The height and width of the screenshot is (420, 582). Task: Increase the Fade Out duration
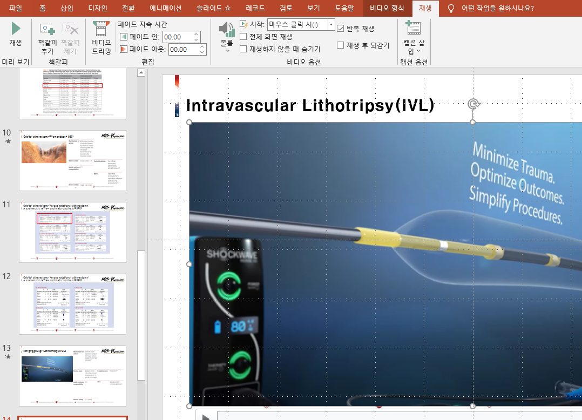(x=202, y=46)
